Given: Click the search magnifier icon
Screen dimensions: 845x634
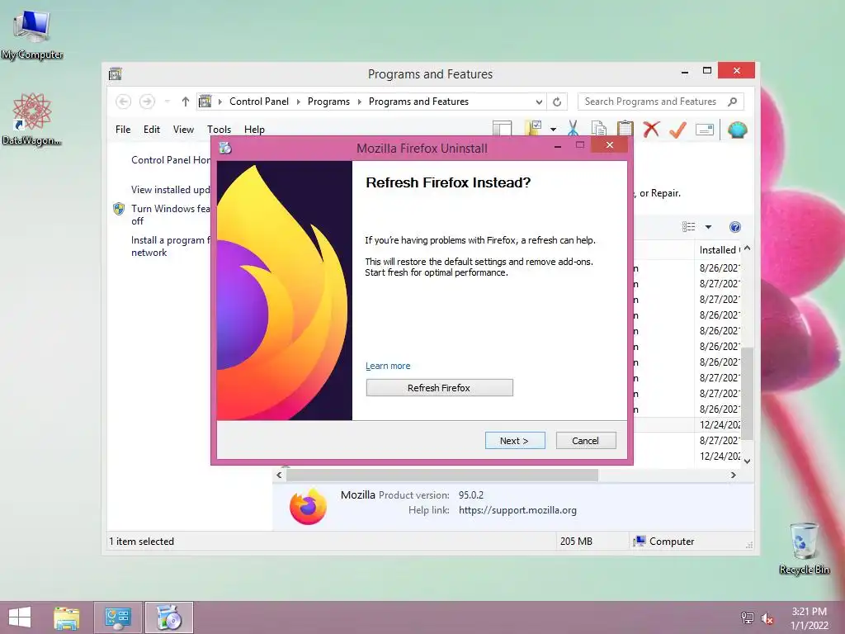Looking at the screenshot, I should [x=733, y=102].
